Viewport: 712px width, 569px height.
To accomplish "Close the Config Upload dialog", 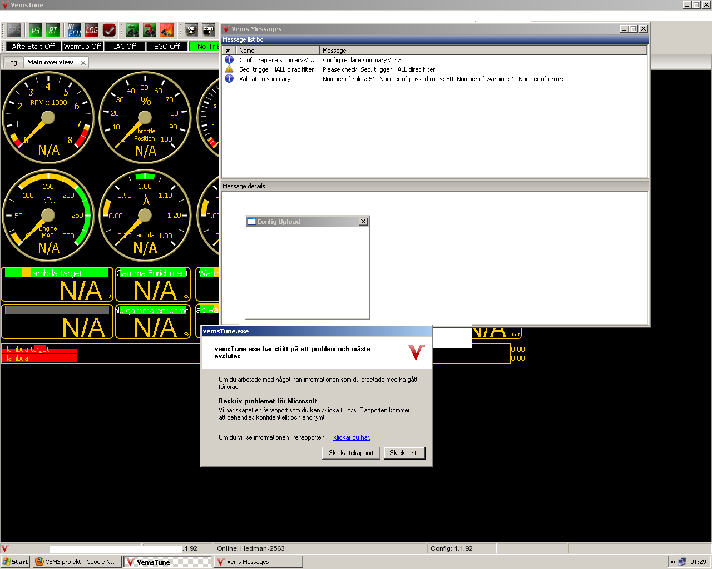I will (363, 221).
